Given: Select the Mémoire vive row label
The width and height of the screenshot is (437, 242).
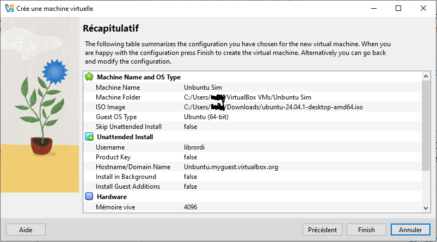Looking at the screenshot, I should click(115, 207).
